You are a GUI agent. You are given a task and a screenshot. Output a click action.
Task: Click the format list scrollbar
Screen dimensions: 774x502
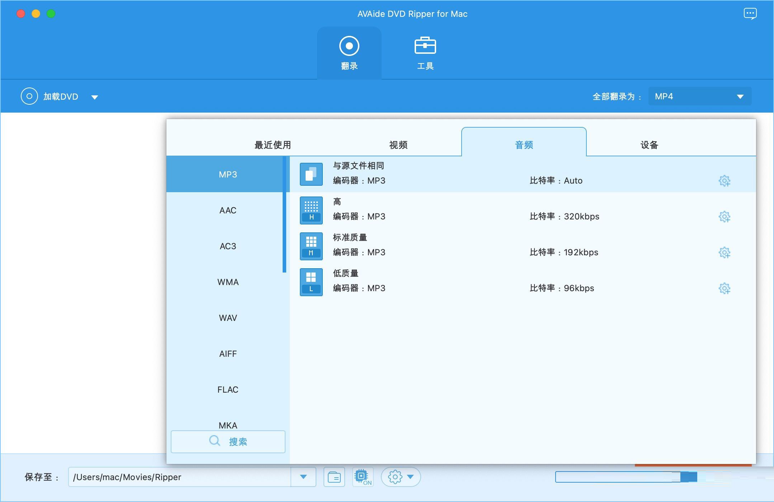(284, 214)
